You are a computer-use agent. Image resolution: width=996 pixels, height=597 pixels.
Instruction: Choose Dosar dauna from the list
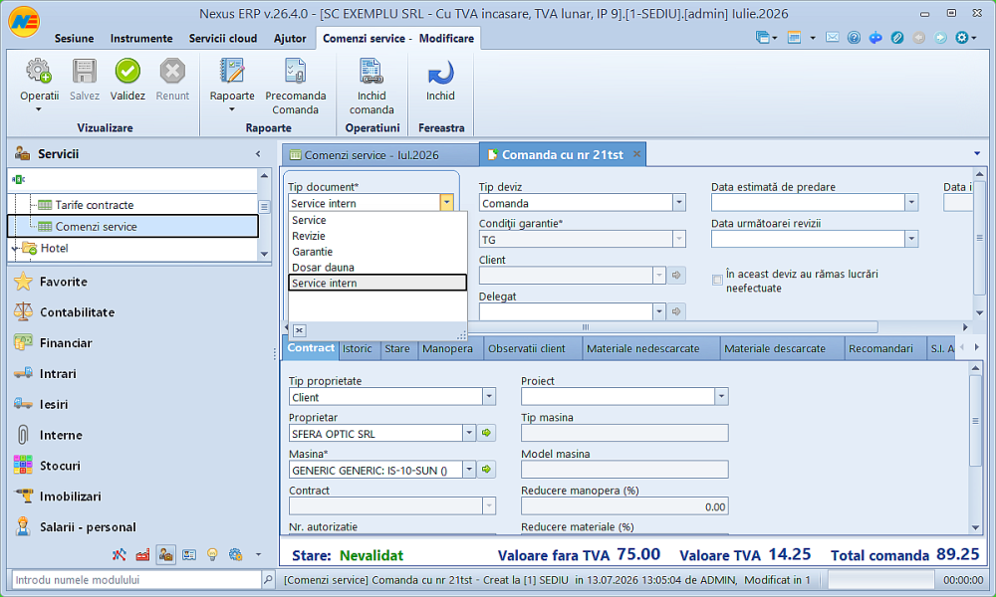point(377,267)
